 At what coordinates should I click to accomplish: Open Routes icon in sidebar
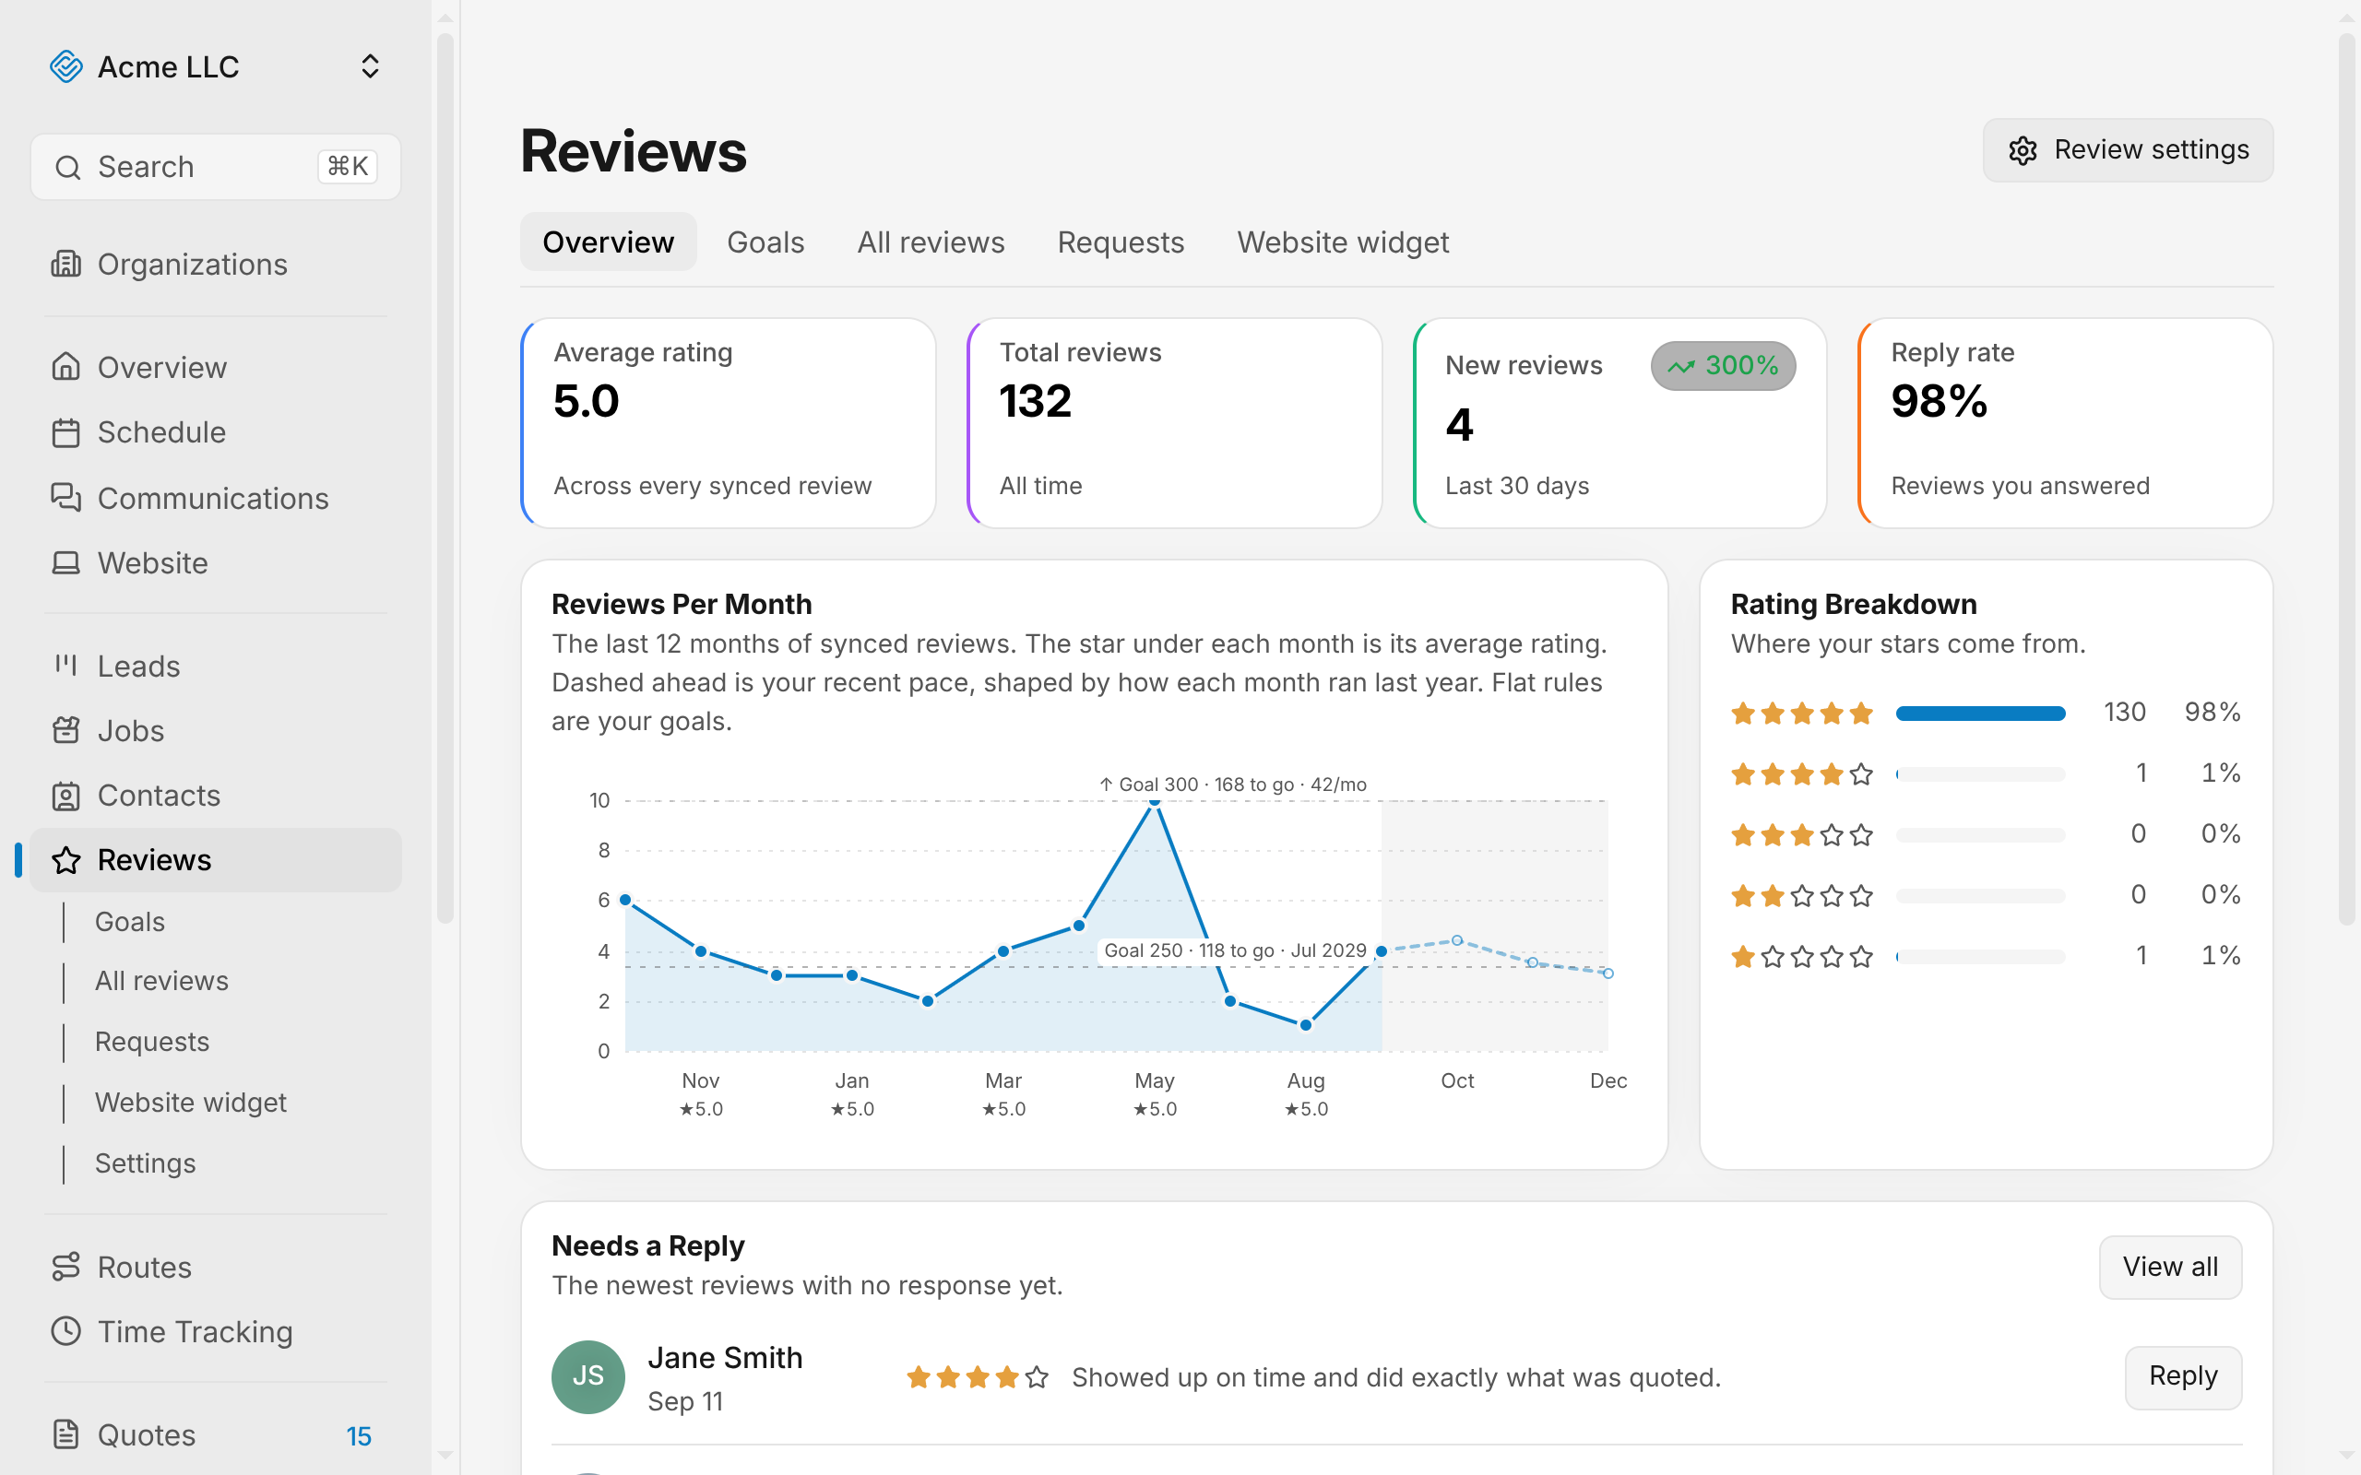(65, 1267)
